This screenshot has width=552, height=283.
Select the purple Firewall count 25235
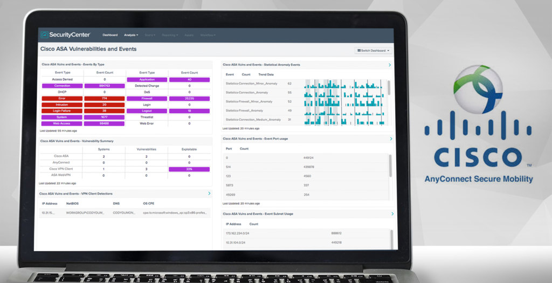(x=189, y=99)
